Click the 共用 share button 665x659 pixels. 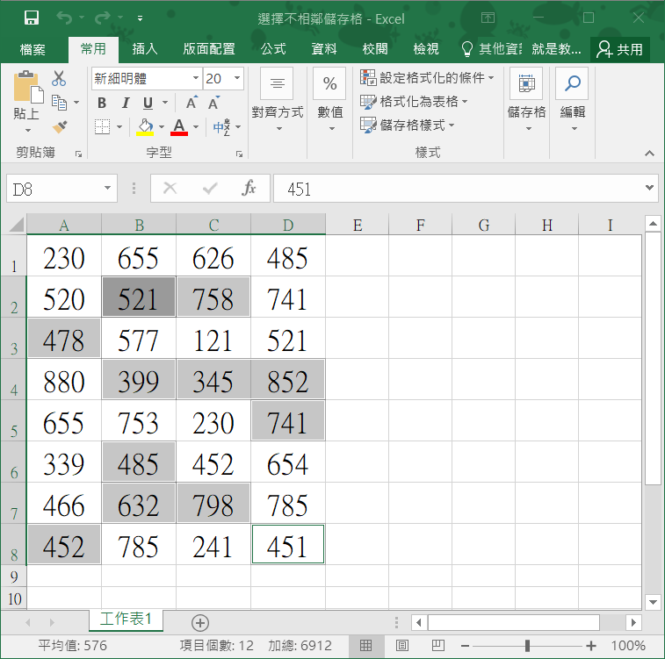pyautogui.click(x=619, y=49)
